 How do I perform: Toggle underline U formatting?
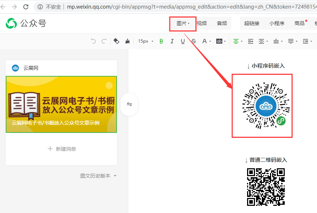pyautogui.click(x=183, y=41)
